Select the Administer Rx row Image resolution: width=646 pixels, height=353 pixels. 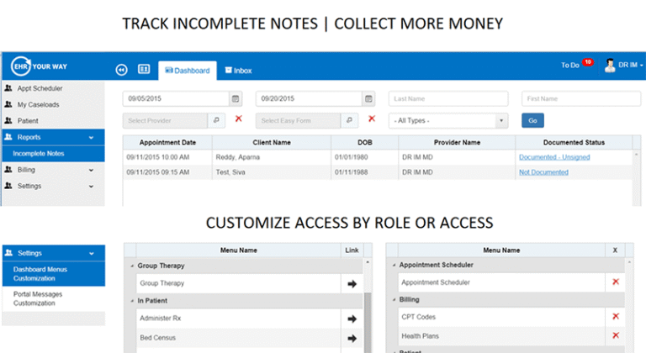(249, 319)
